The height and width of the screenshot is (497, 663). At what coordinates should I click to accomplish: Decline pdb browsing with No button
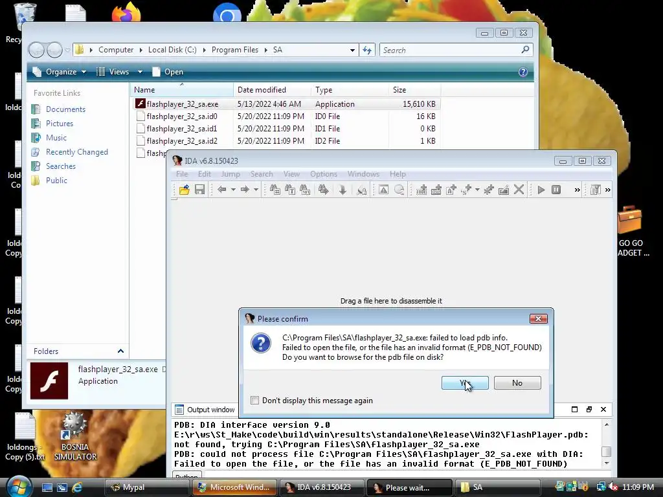pos(517,383)
